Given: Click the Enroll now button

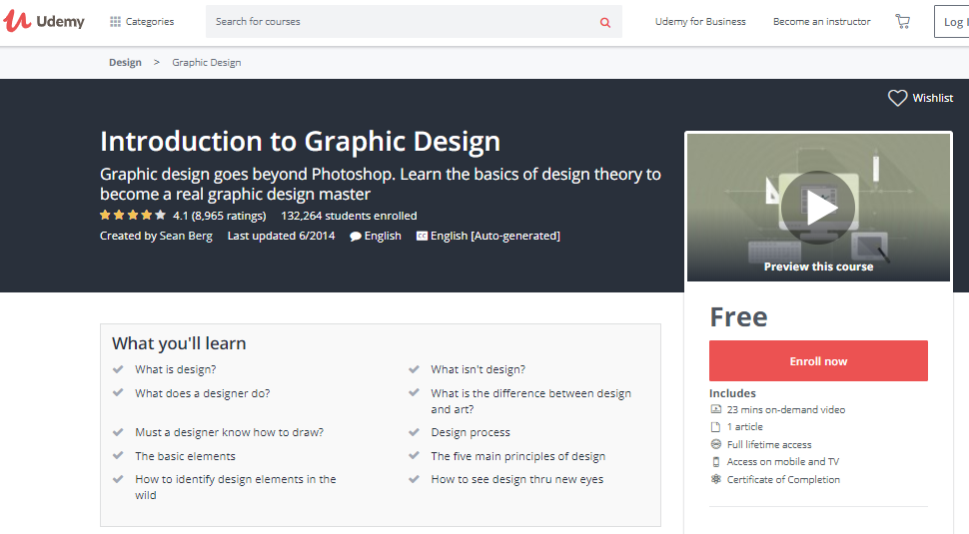Looking at the screenshot, I should click(x=818, y=360).
